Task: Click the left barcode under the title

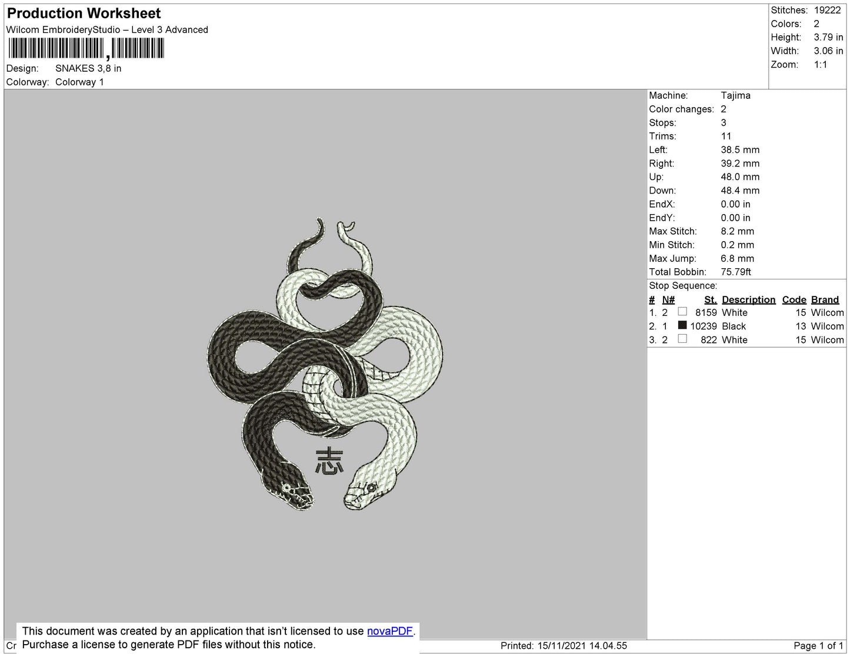Action: click(x=56, y=48)
